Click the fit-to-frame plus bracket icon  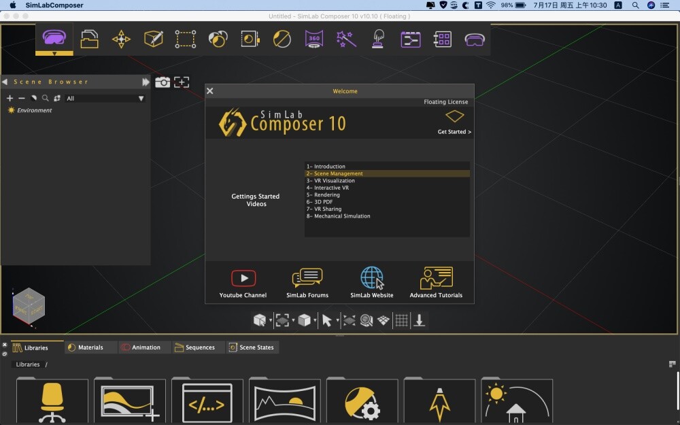pos(182,82)
